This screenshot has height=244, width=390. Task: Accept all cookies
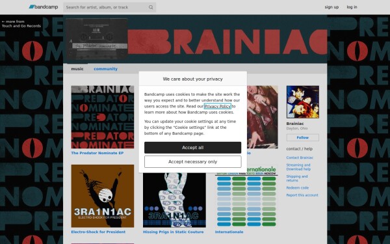click(x=192, y=148)
